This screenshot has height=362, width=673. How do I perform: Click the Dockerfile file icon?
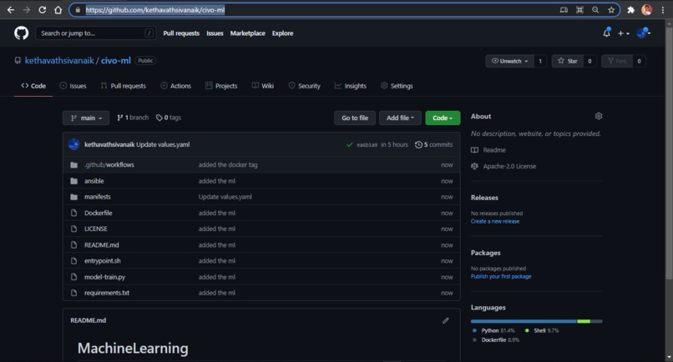click(73, 213)
